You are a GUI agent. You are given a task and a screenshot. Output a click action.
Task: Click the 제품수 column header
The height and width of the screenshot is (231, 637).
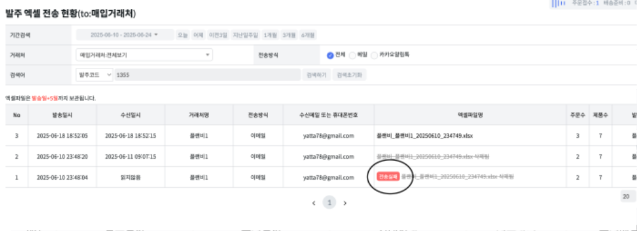pos(600,115)
